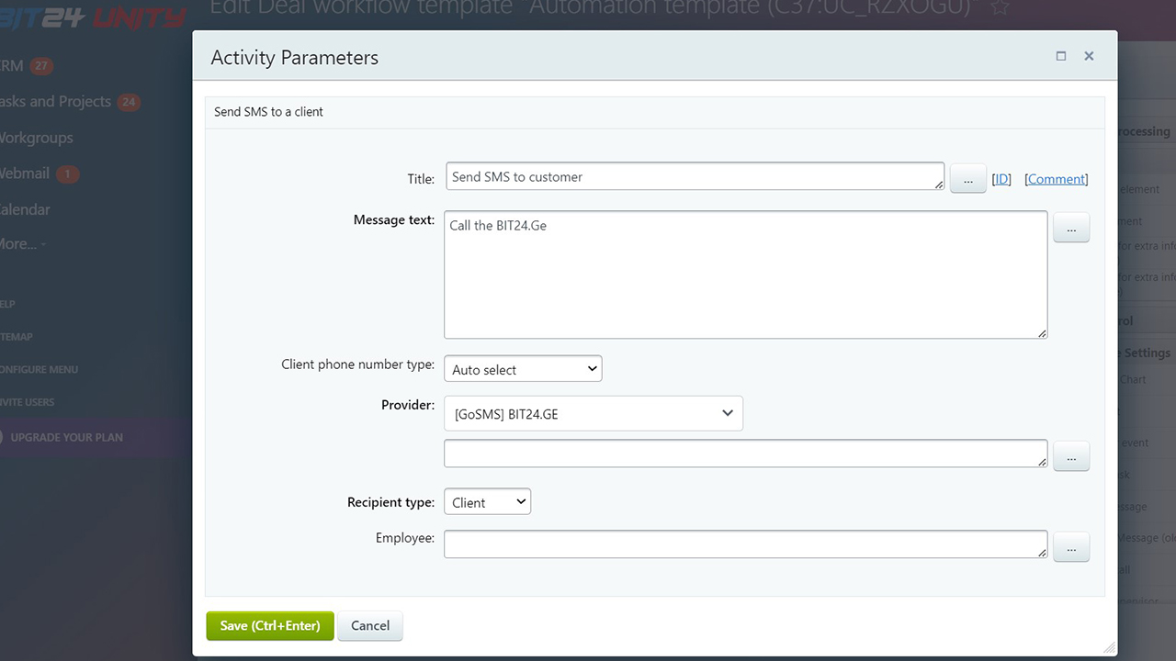This screenshot has width=1176, height=661.
Task: Click the ellipsis button beside Employee field
Action: (x=1070, y=547)
